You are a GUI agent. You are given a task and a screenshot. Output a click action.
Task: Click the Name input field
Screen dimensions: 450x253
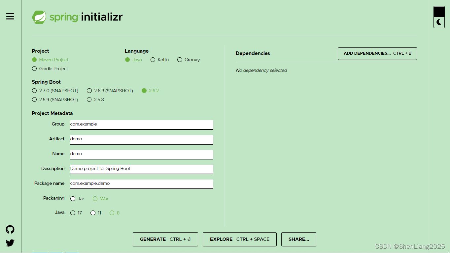click(x=142, y=154)
